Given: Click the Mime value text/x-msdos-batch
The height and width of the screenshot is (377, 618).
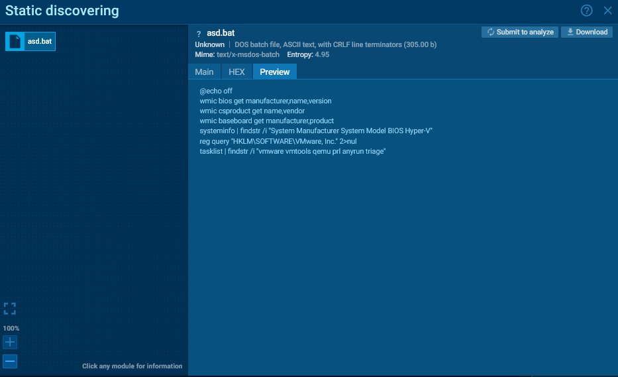Looking at the screenshot, I should click(x=248, y=54).
